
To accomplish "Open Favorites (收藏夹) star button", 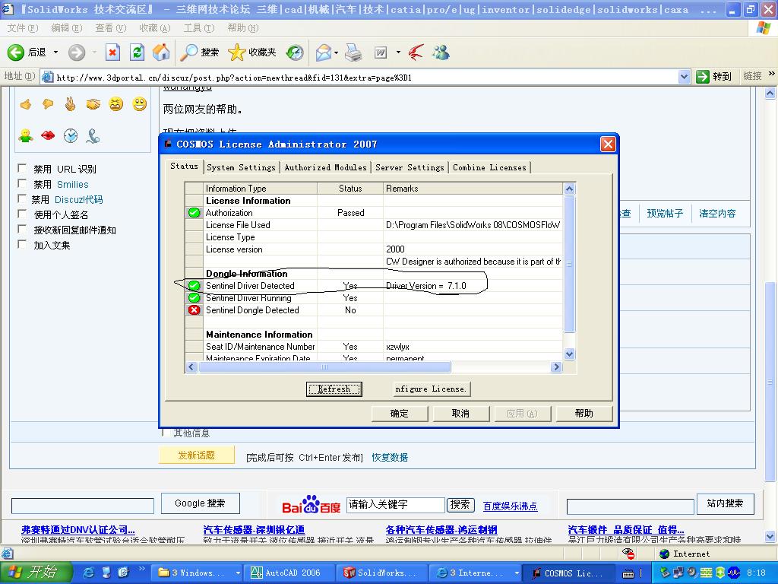I will pyautogui.click(x=252, y=52).
